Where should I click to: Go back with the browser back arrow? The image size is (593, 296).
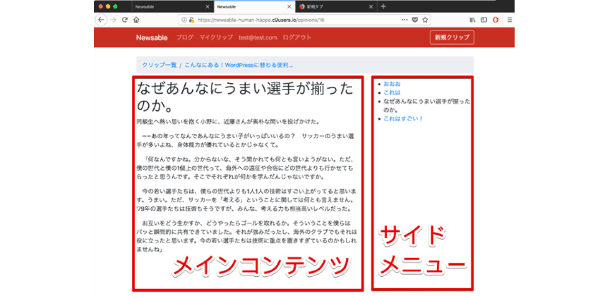[x=101, y=20]
